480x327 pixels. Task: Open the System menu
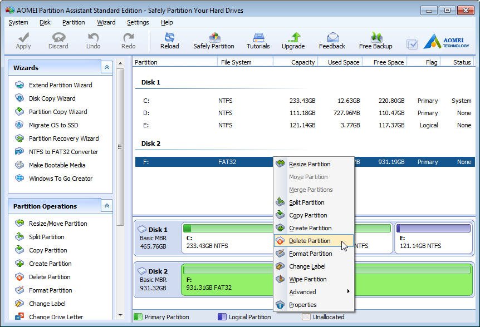point(18,22)
